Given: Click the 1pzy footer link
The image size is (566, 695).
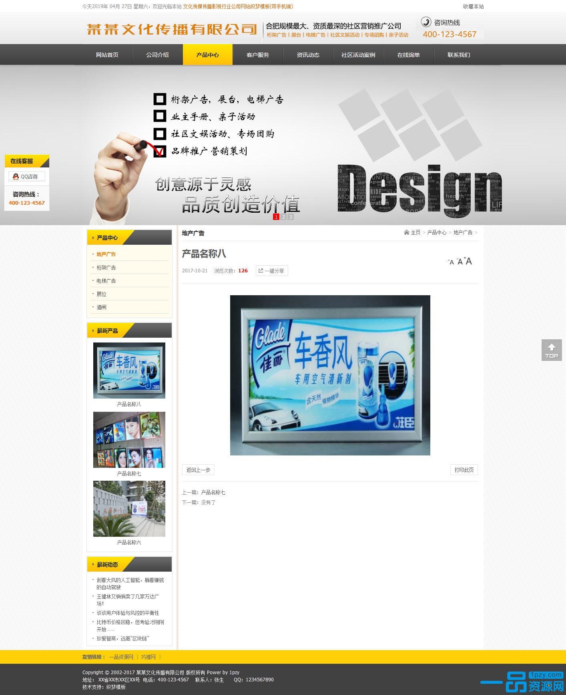Looking at the screenshot, I should 234,673.
